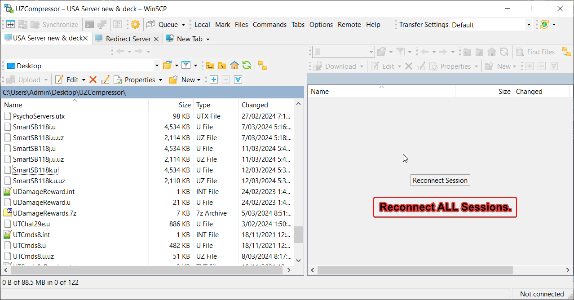
Task: Toggle the local directory tree panel
Action: (x=263, y=66)
